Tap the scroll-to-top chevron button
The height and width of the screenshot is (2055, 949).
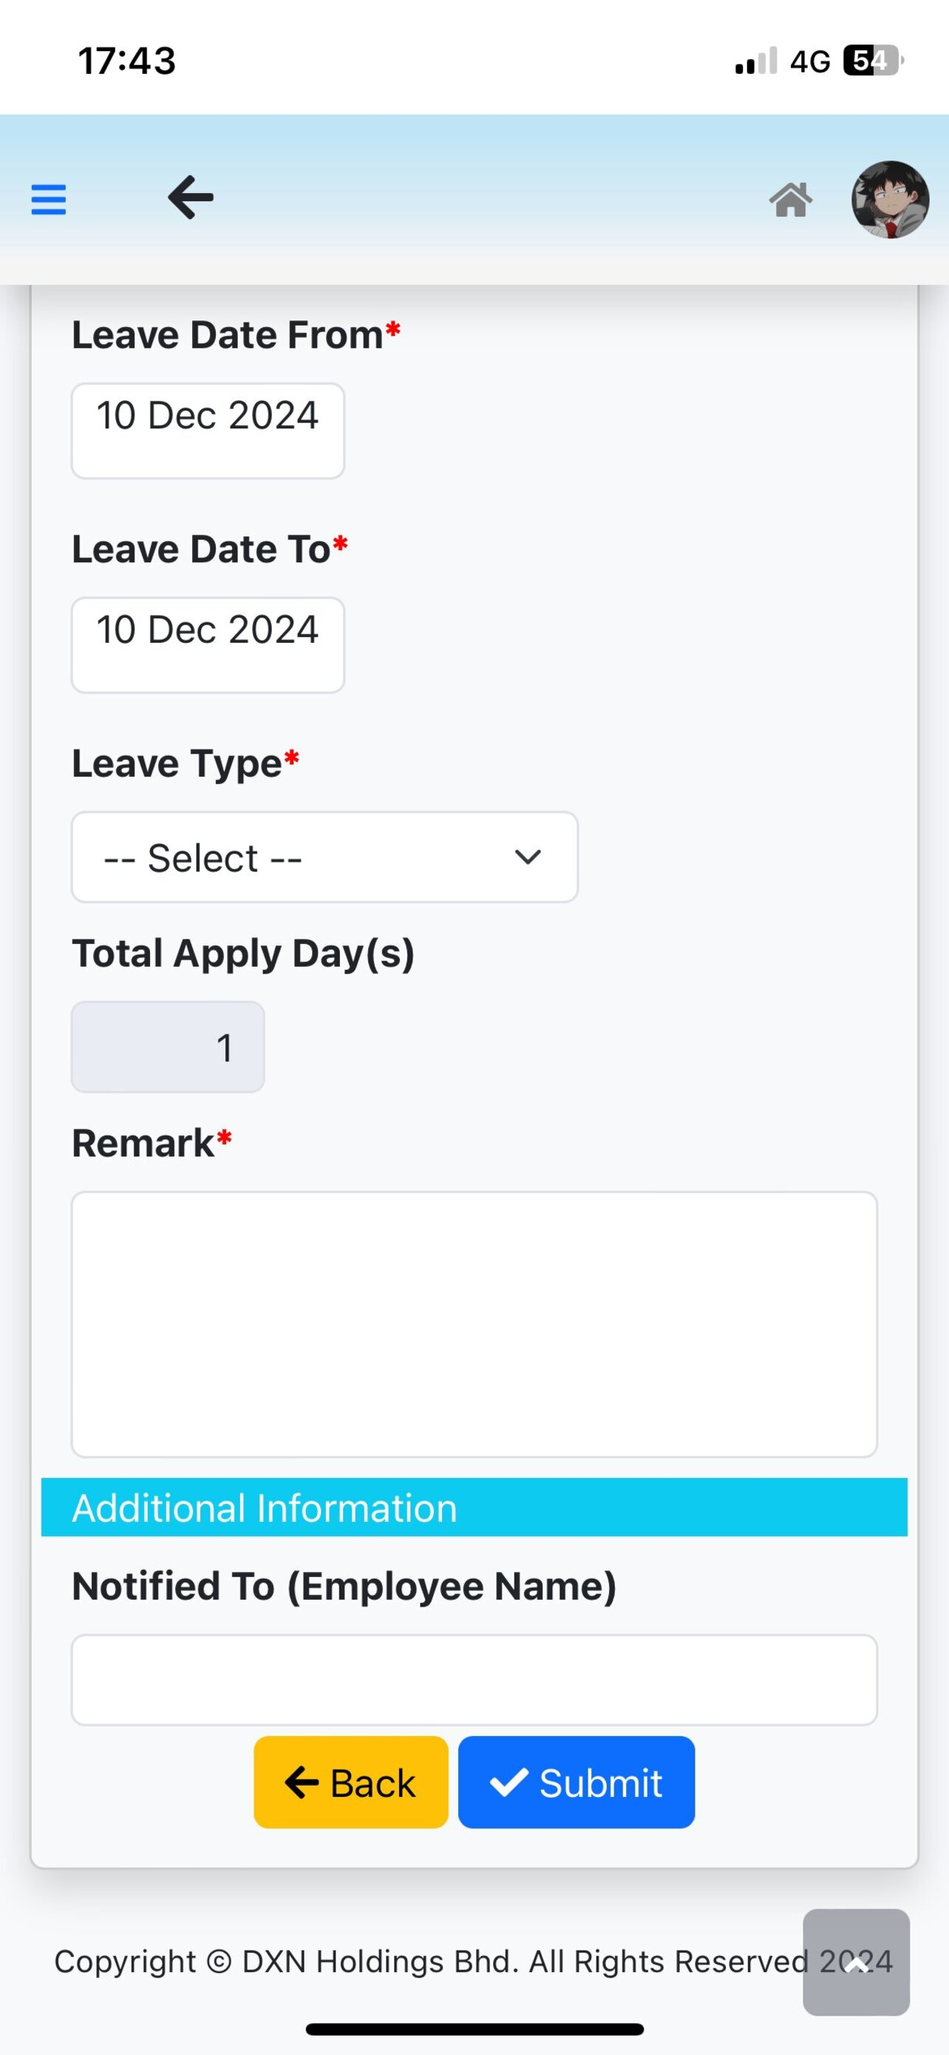856,1962
